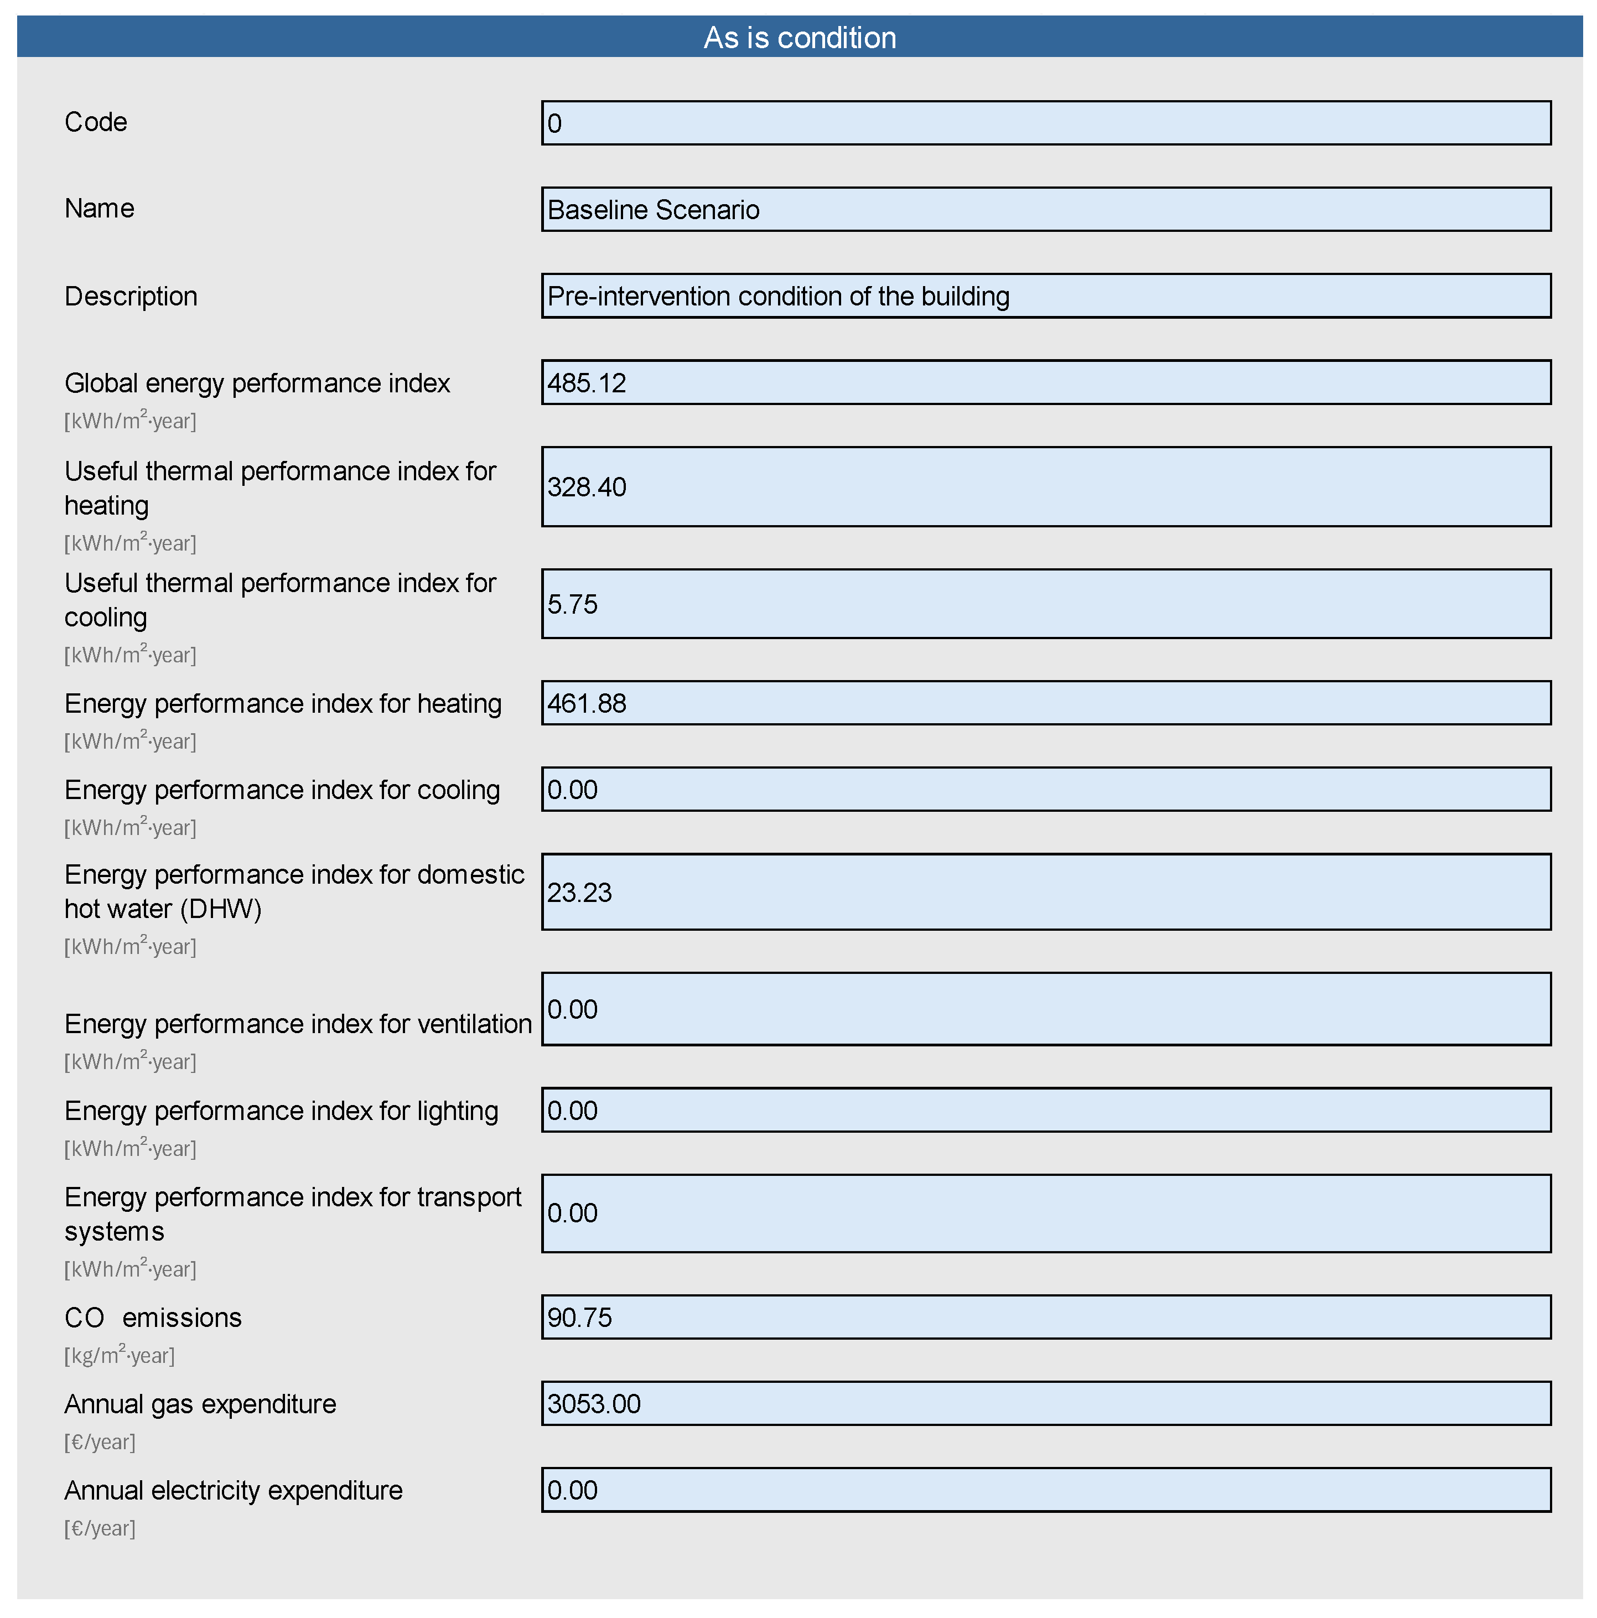
Task: Focus the CO emissions value field
Action: (1045, 1318)
